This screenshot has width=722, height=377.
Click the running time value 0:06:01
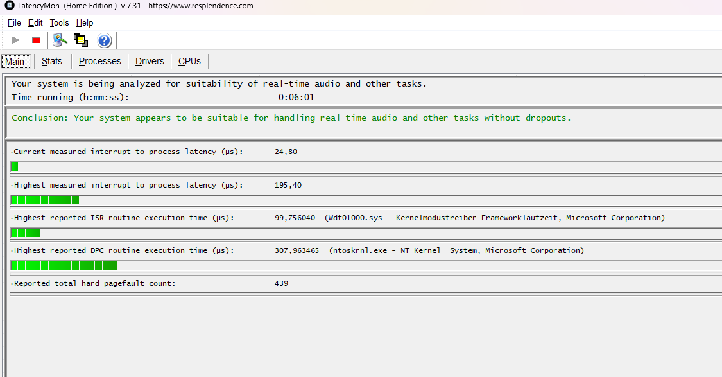coord(296,97)
